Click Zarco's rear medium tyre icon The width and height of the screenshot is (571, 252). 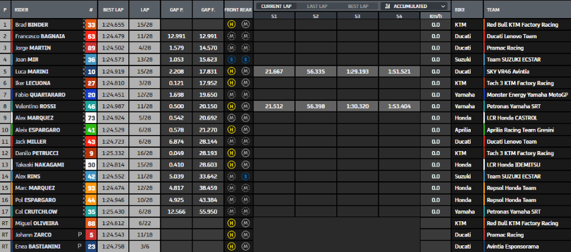(x=245, y=235)
